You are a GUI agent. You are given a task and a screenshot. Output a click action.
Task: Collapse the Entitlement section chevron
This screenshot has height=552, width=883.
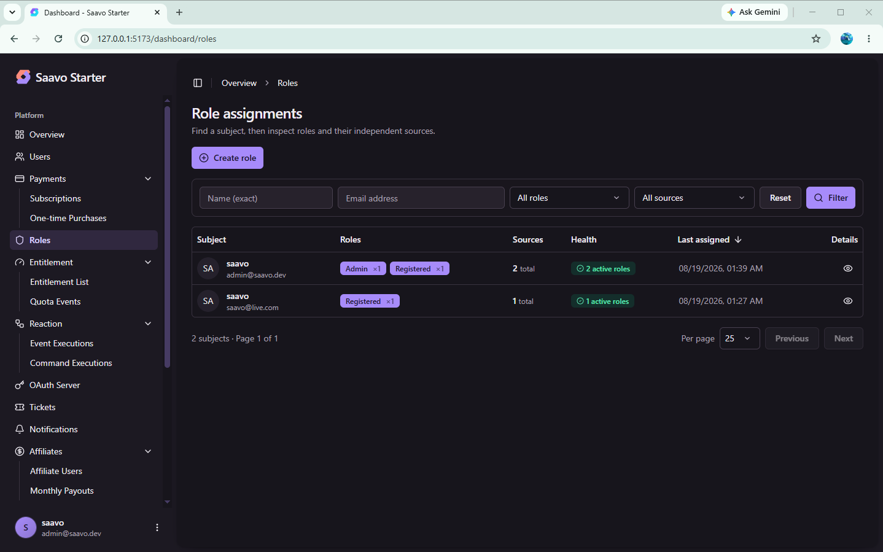click(148, 262)
